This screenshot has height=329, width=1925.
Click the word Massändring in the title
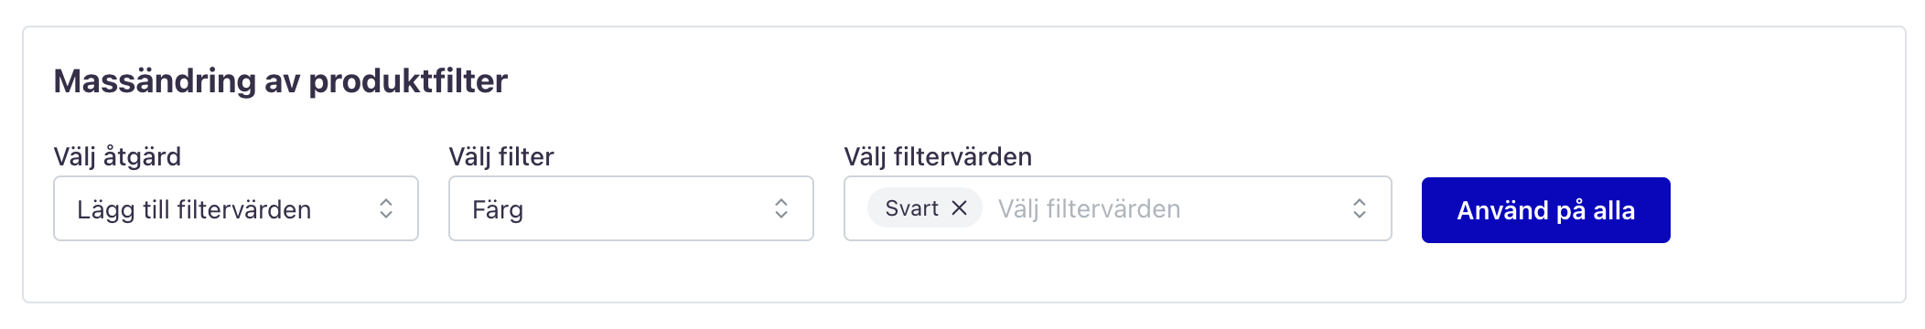click(x=155, y=81)
